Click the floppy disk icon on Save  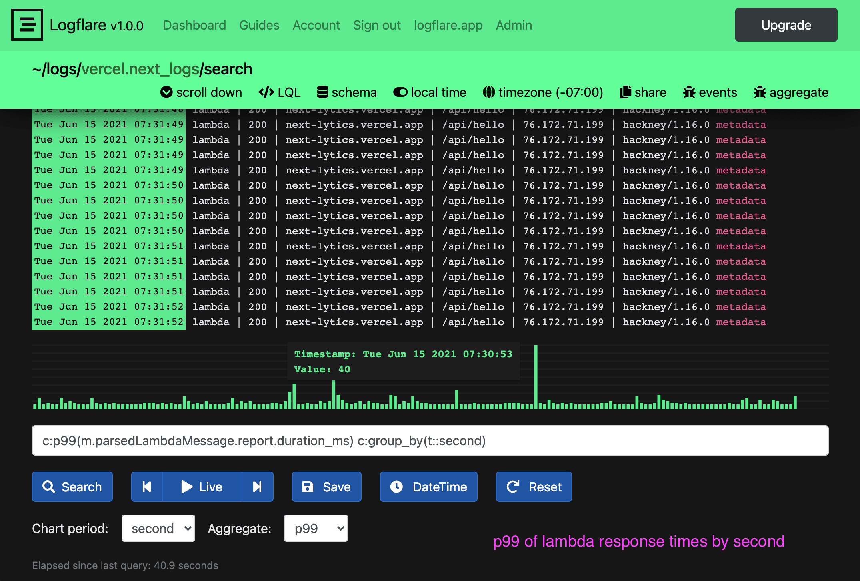pos(307,487)
